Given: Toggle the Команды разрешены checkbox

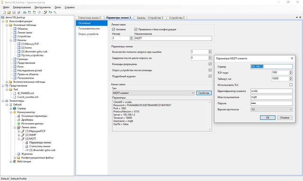Looking at the screenshot, I should point(210,64).
